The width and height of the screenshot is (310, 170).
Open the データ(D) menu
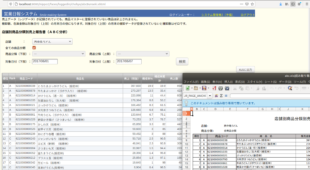285,82
